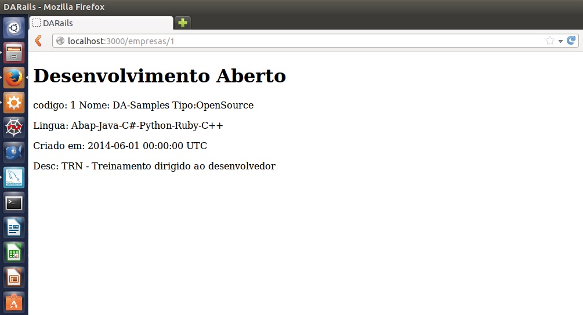Bookmark this page using the star icon

(549, 41)
